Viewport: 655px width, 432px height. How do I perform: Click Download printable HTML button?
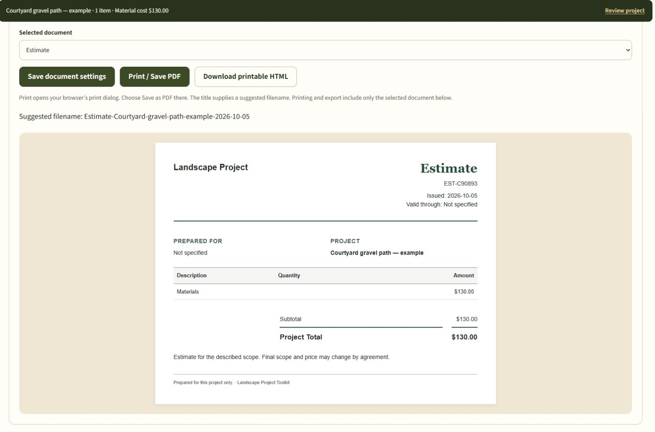[246, 76]
